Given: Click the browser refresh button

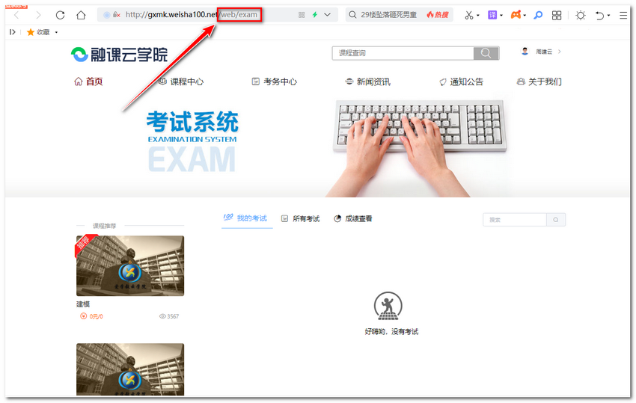Looking at the screenshot, I should [60, 15].
